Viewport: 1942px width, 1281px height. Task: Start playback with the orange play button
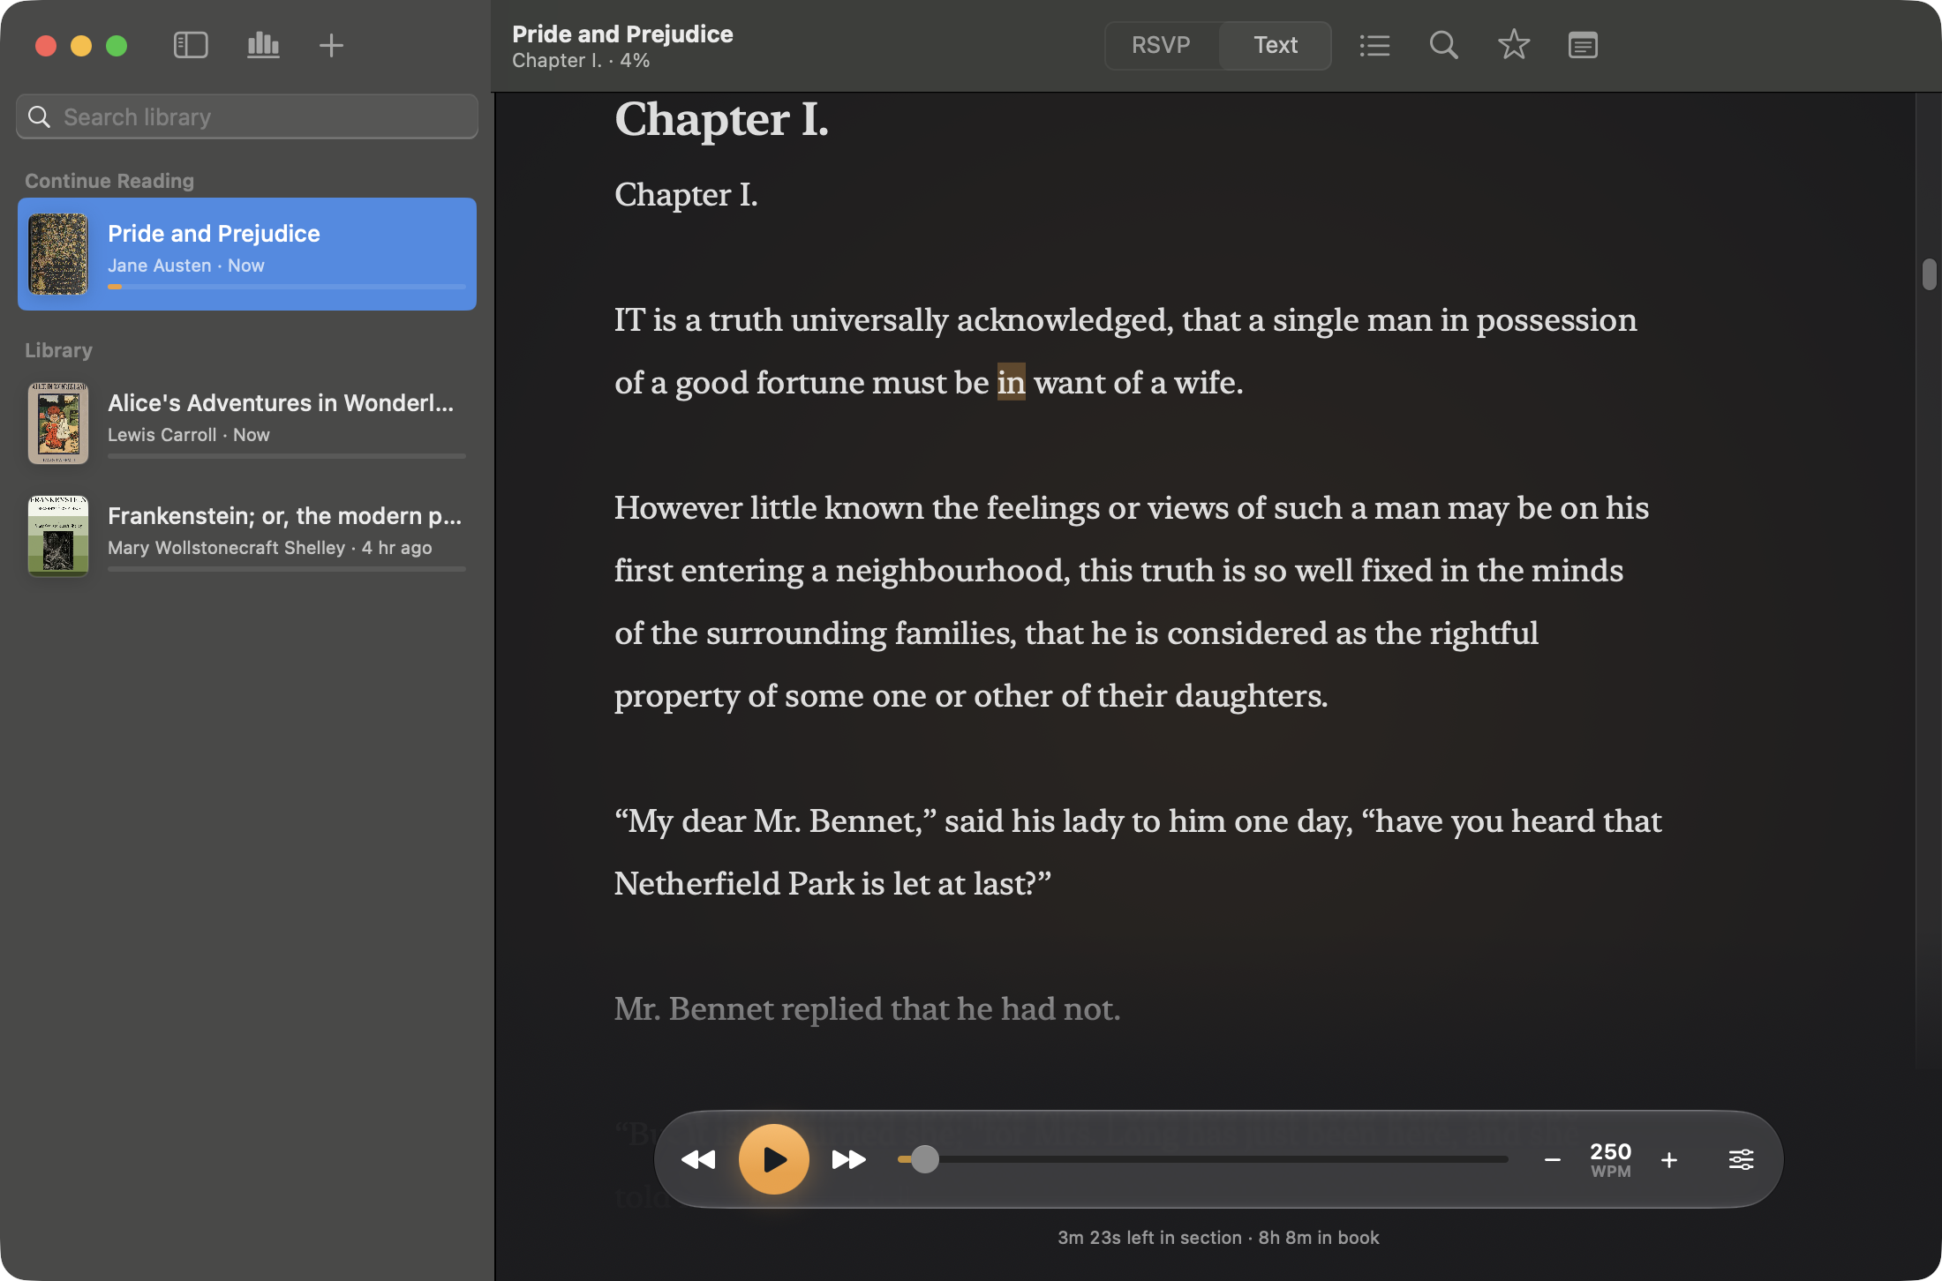pos(774,1159)
